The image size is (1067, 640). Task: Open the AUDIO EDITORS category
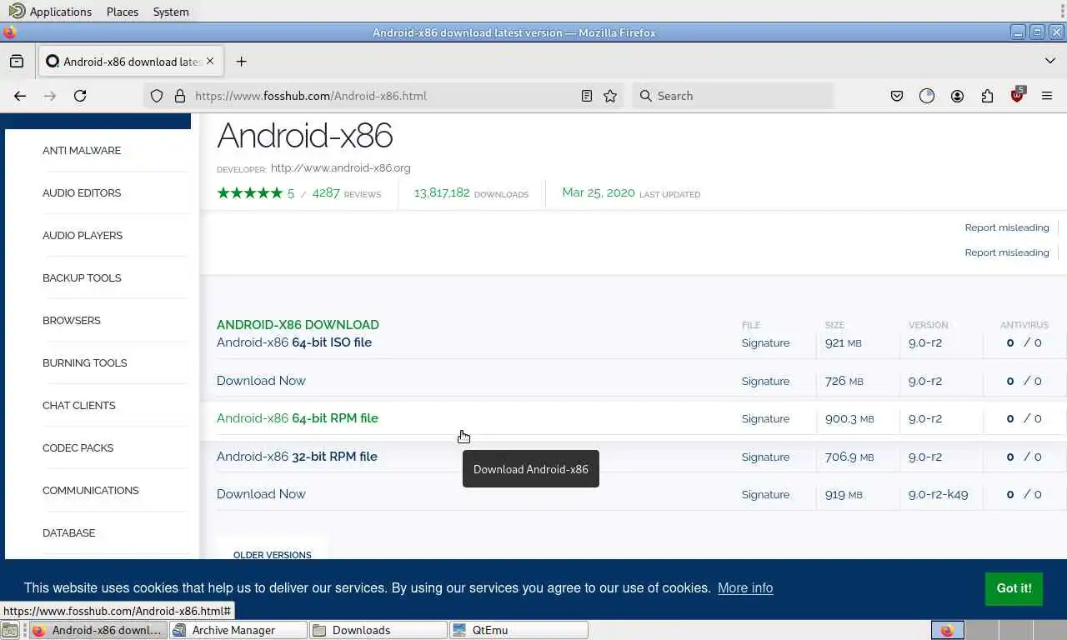tap(82, 193)
